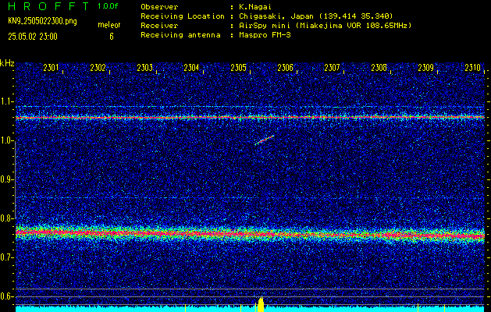Click the timestamp 25.05.02 23:00

33,37
